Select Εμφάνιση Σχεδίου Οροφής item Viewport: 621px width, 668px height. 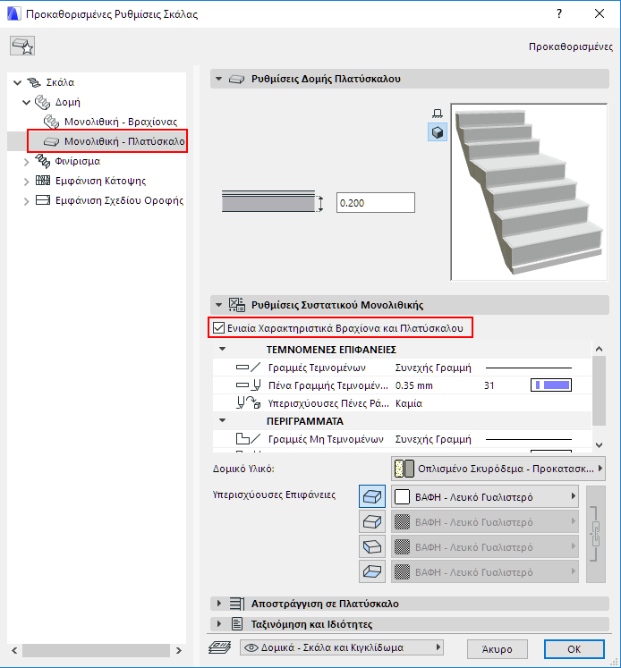click(x=119, y=200)
